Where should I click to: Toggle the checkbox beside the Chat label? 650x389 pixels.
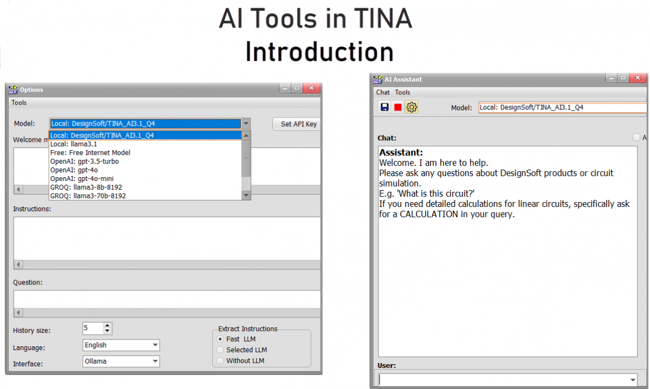(636, 138)
